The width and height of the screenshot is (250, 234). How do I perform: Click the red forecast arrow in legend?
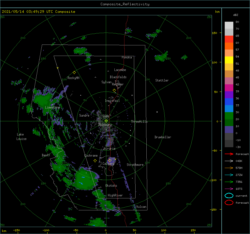tap(229, 154)
